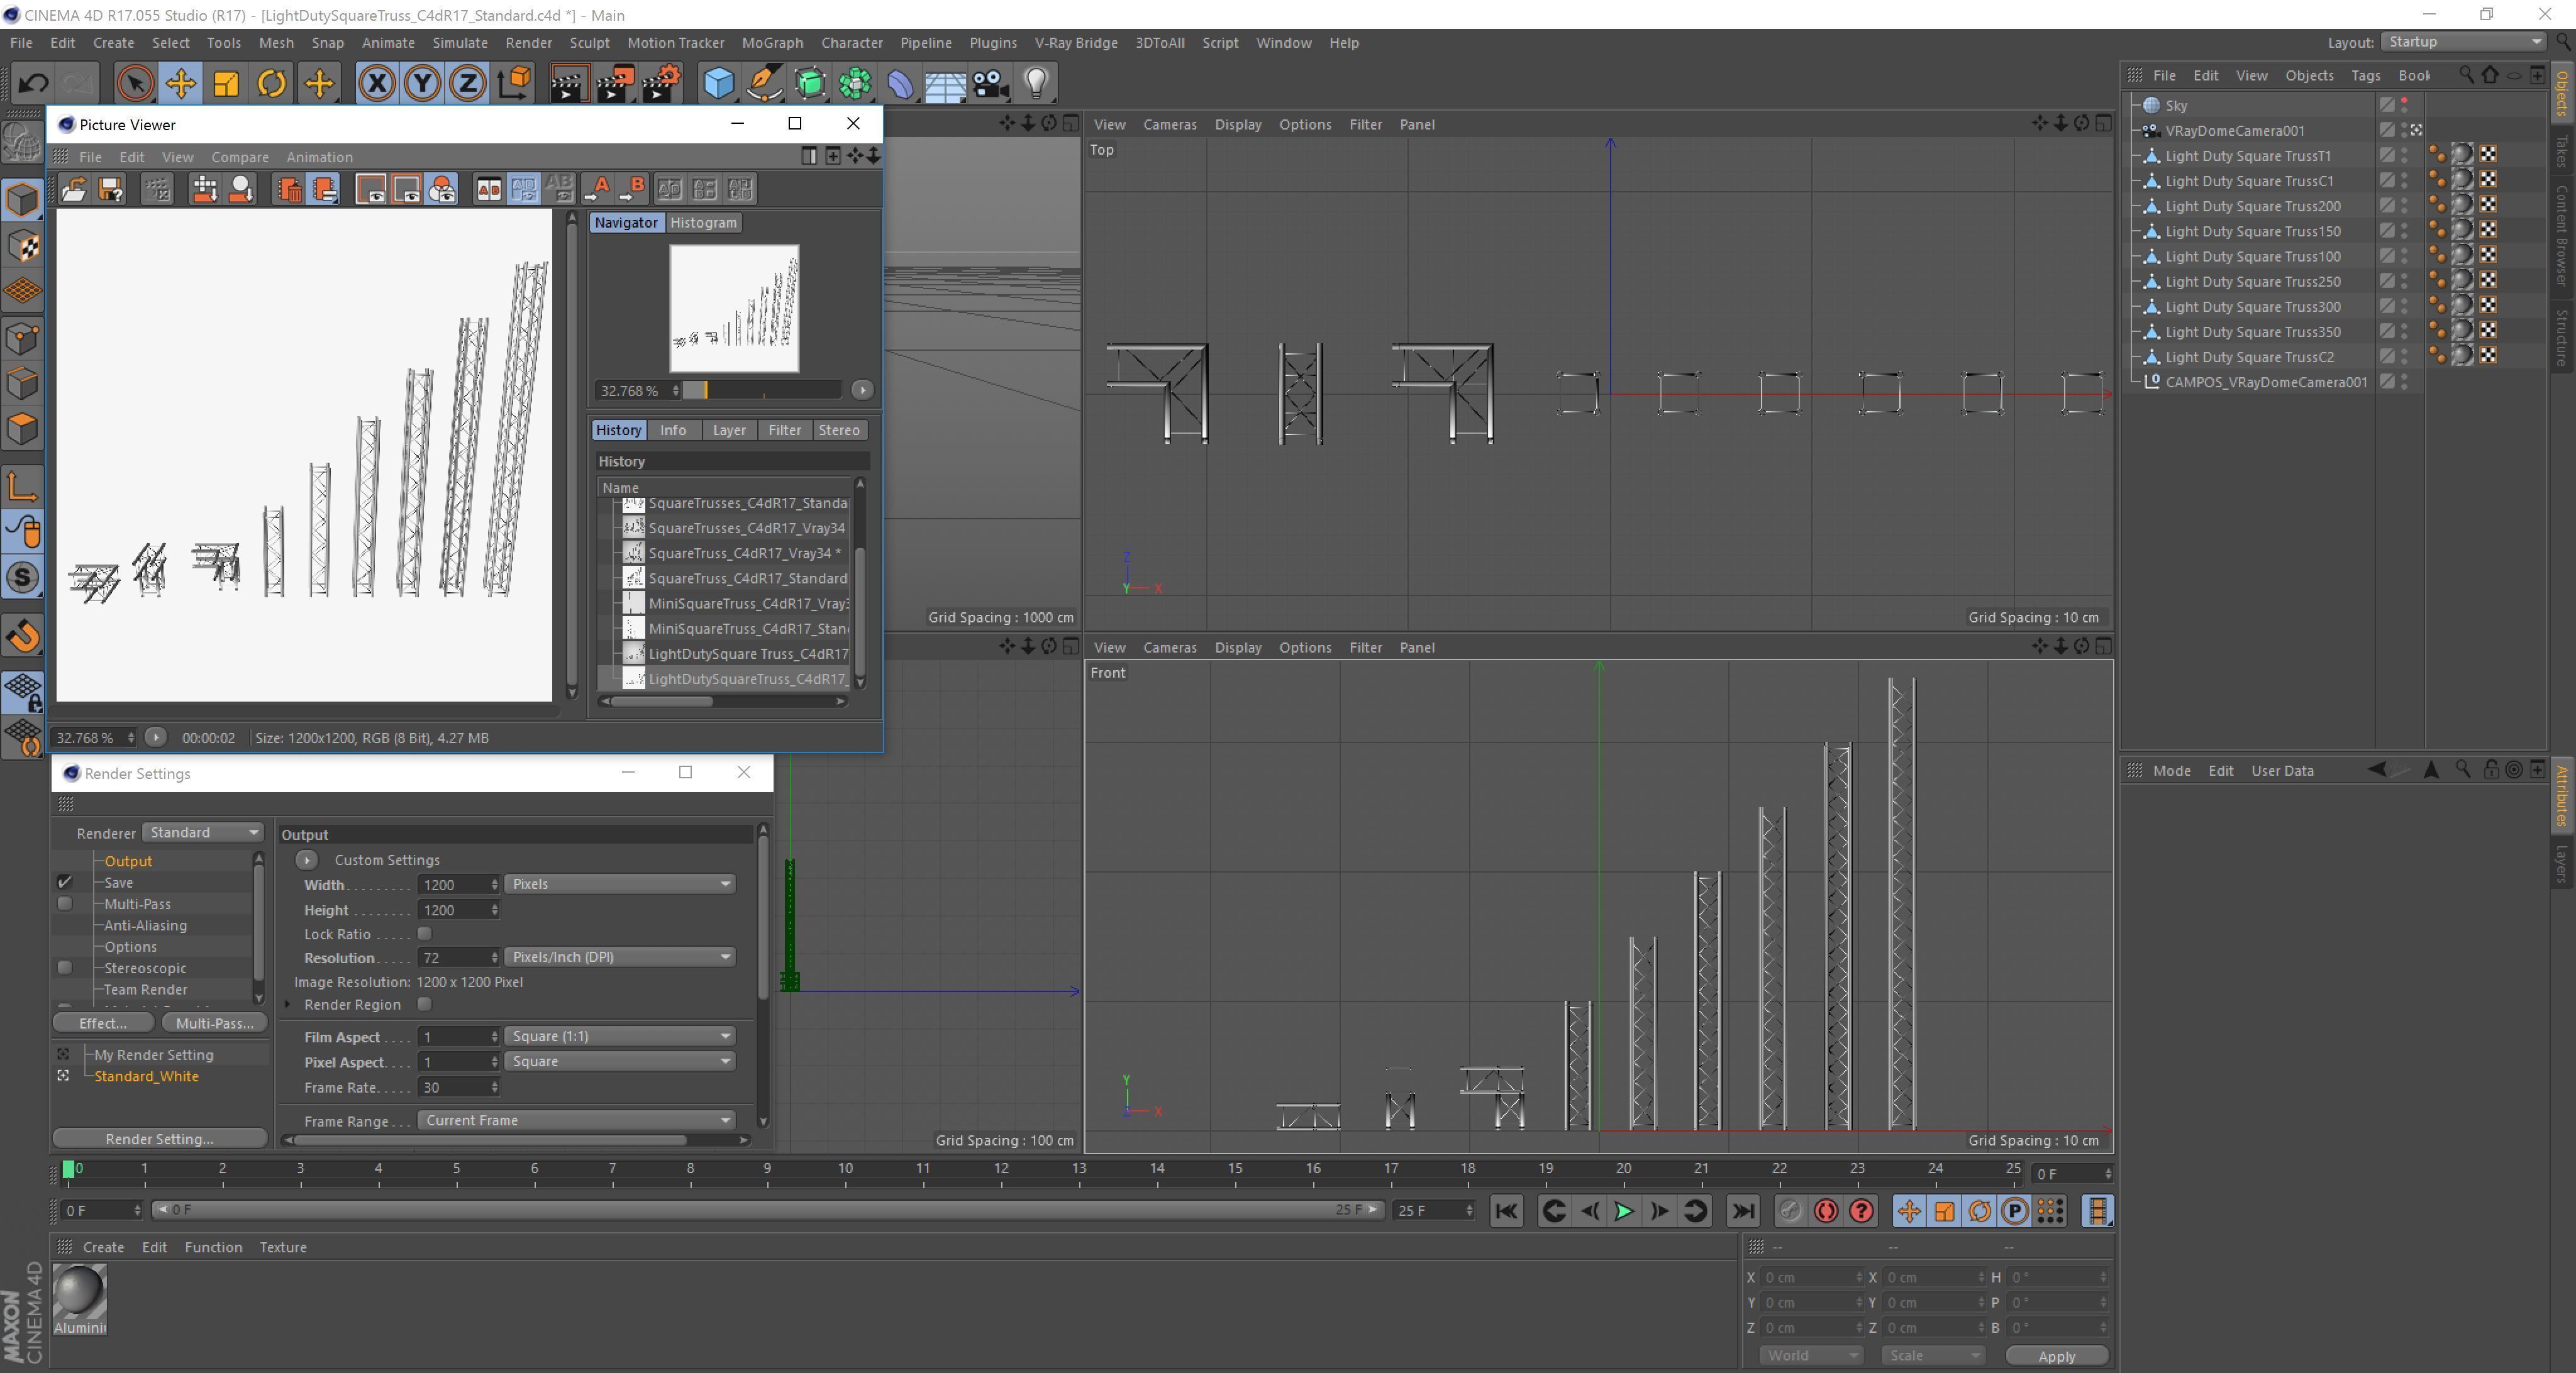Open the MoGraph menu
The width and height of the screenshot is (2576, 1373).
[x=772, y=43]
